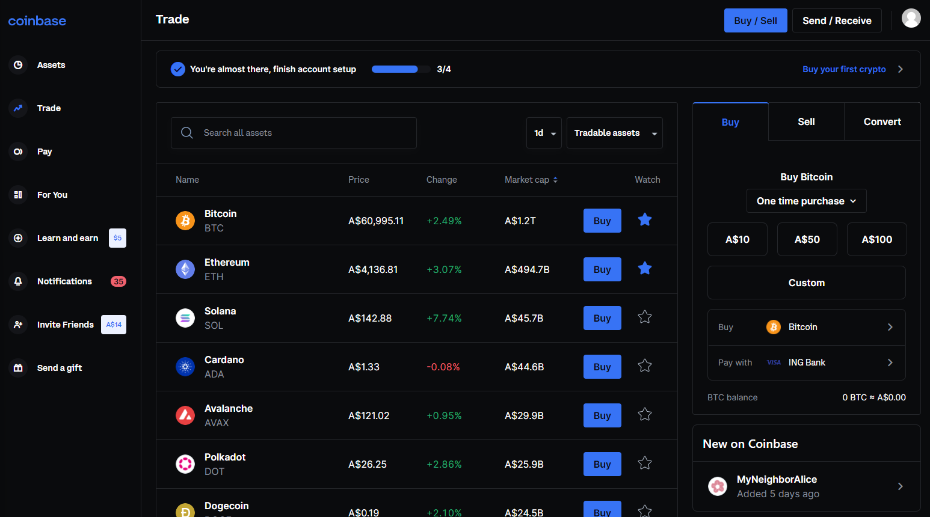The image size is (930, 517).
Task: Open the 1d time range dropdown
Action: coord(544,133)
